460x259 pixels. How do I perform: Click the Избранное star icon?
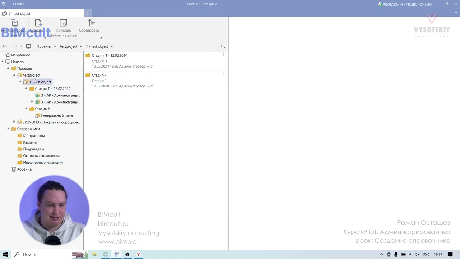tap(8, 55)
